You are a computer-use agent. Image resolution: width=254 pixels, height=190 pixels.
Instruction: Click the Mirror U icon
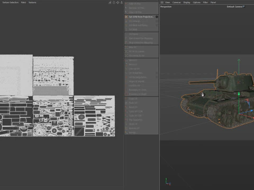click(x=126, y=60)
